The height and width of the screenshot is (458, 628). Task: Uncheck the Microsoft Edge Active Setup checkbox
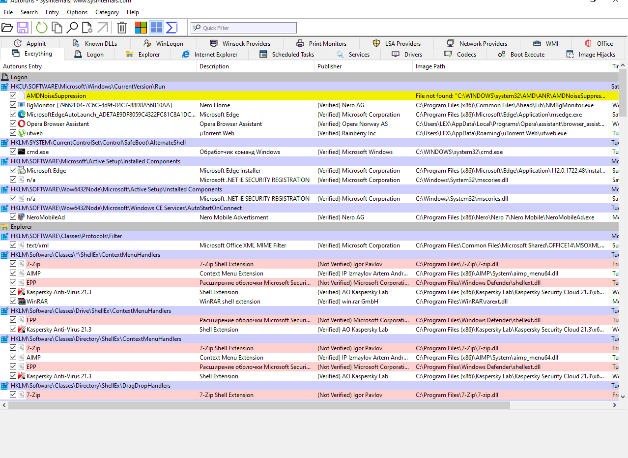pyautogui.click(x=13, y=171)
